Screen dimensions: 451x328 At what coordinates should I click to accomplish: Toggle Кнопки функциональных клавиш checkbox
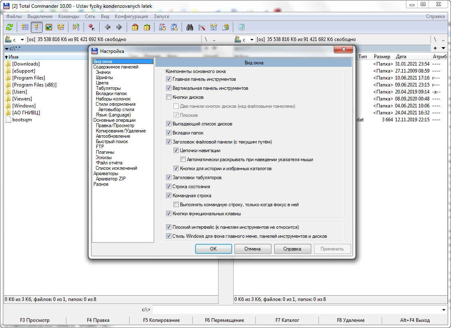(x=169, y=214)
